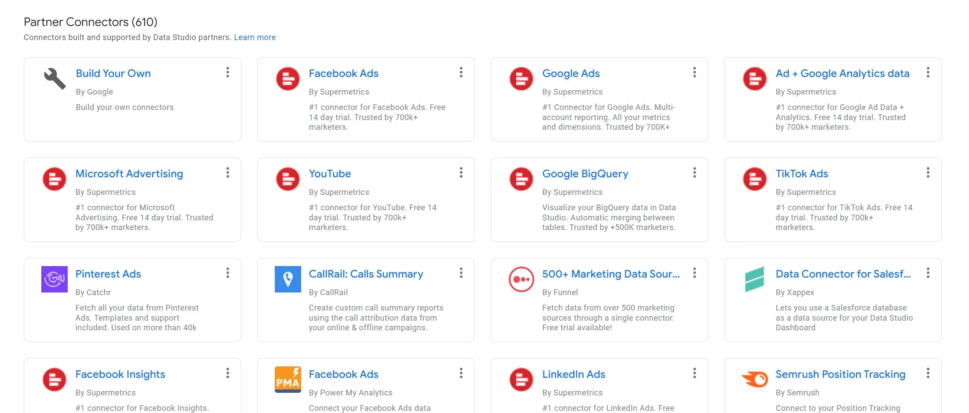Click Supermetrics logo on Google Ads card

(521, 79)
